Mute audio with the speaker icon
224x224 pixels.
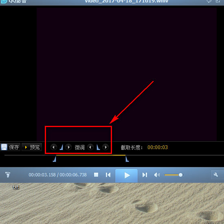tap(157, 175)
